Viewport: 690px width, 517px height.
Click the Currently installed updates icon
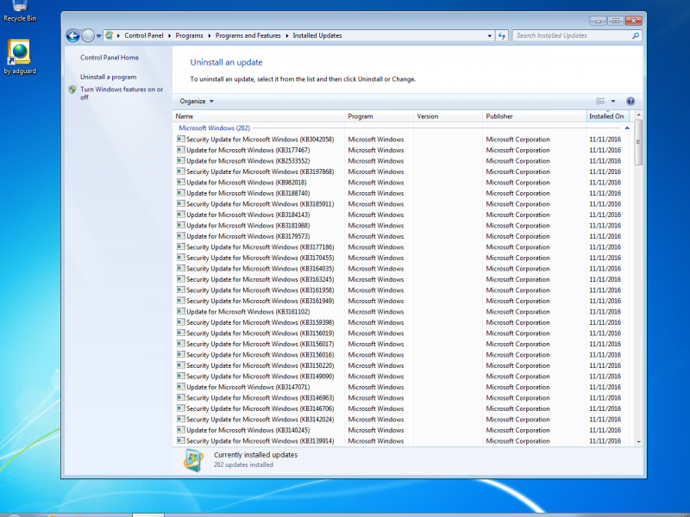coord(193,460)
